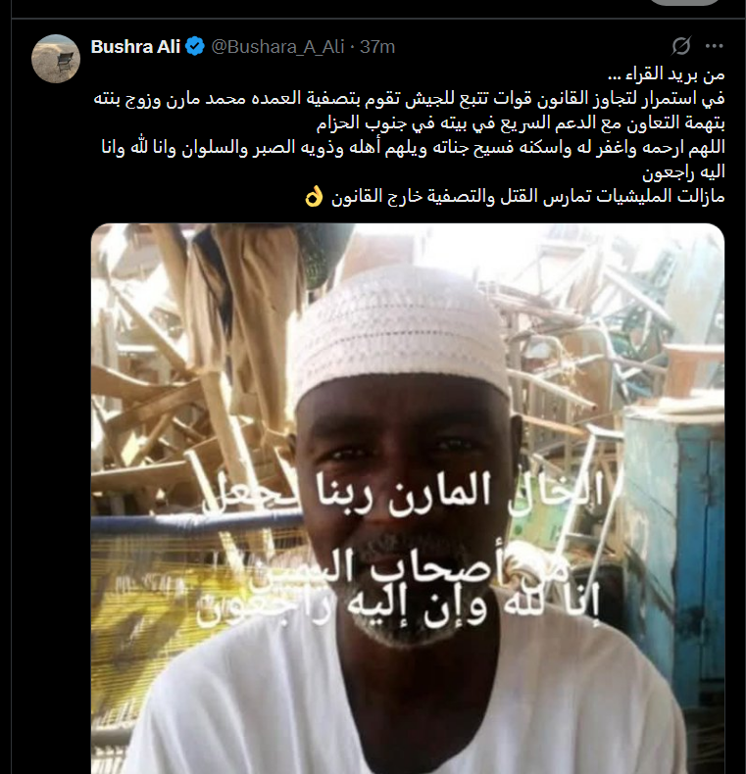
Task: Open the three-dot more options menu
Action: 714,46
